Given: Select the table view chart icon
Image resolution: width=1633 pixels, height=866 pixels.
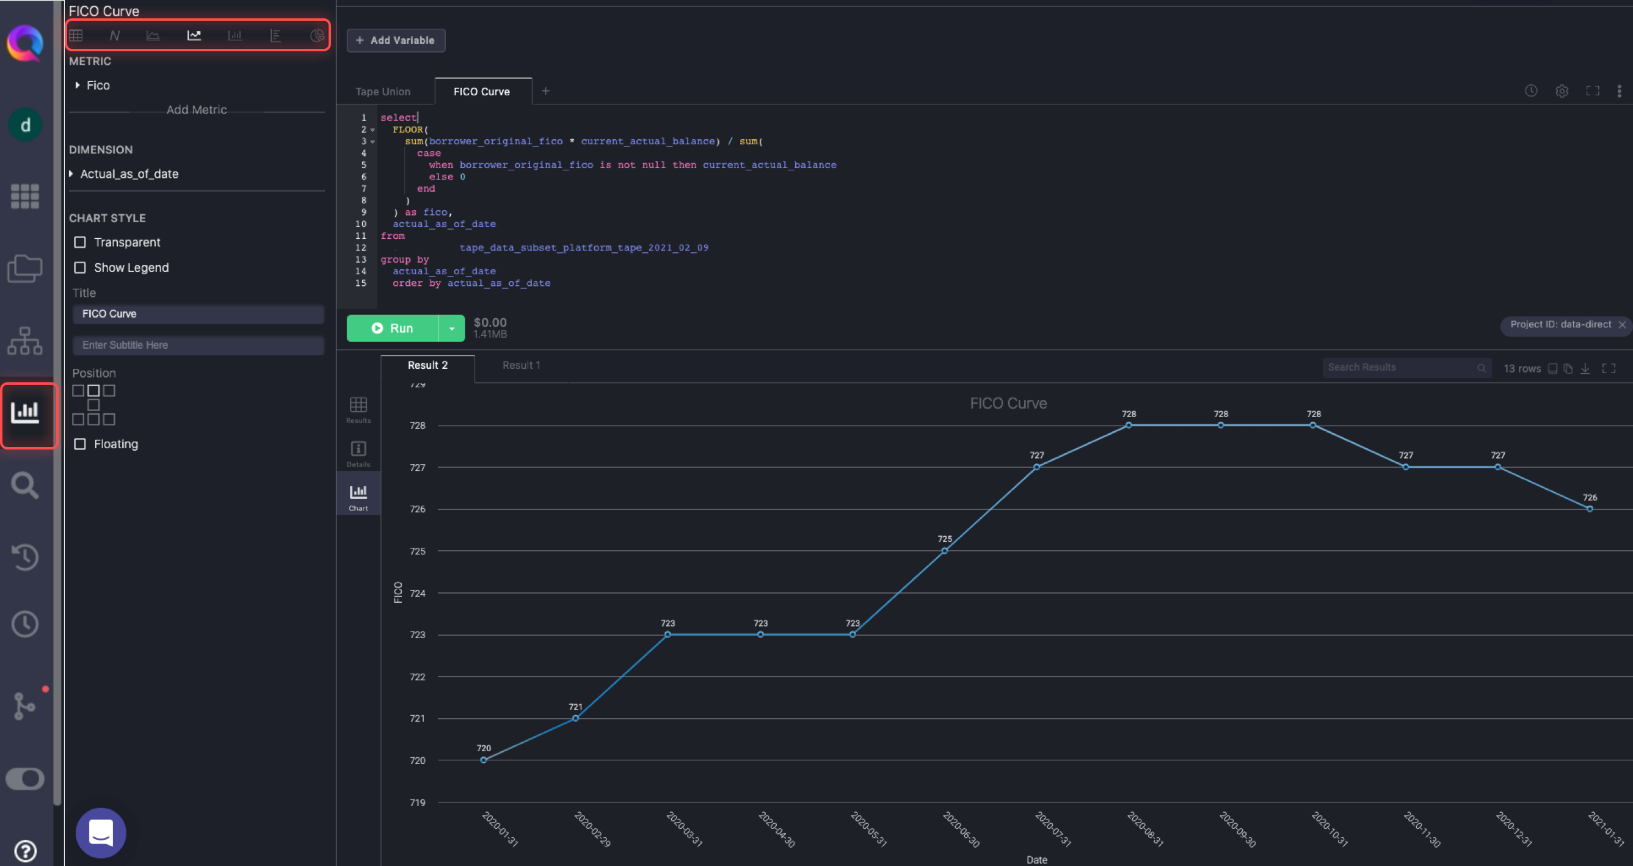Looking at the screenshot, I should tap(76, 35).
